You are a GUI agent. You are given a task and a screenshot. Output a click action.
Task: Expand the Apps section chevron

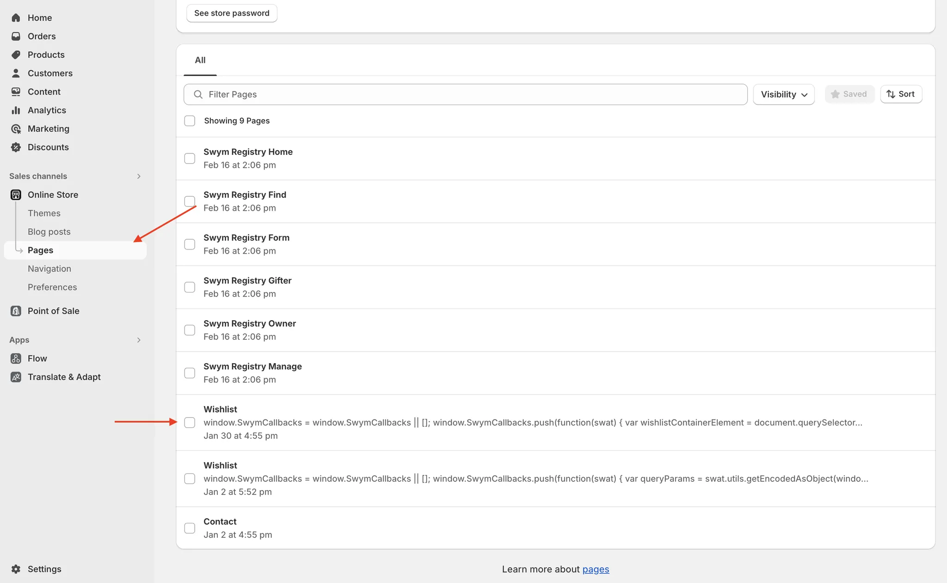[x=139, y=340]
